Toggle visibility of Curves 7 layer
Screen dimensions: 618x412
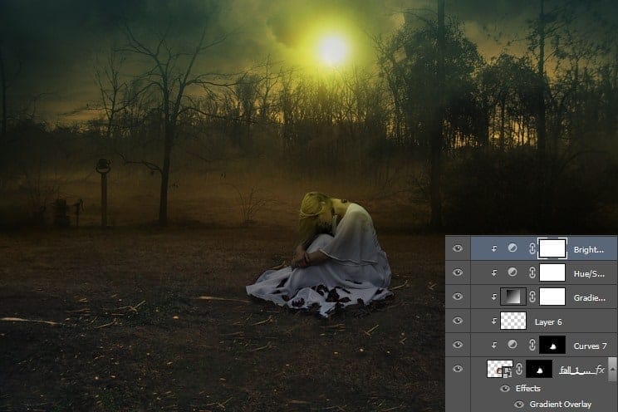tap(458, 345)
